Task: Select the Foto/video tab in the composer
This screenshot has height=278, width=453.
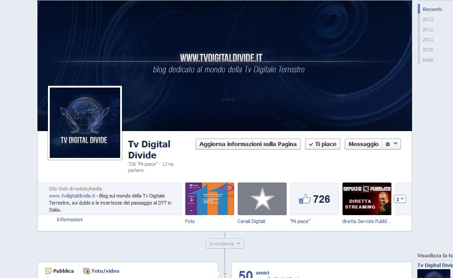Action: click(x=101, y=271)
